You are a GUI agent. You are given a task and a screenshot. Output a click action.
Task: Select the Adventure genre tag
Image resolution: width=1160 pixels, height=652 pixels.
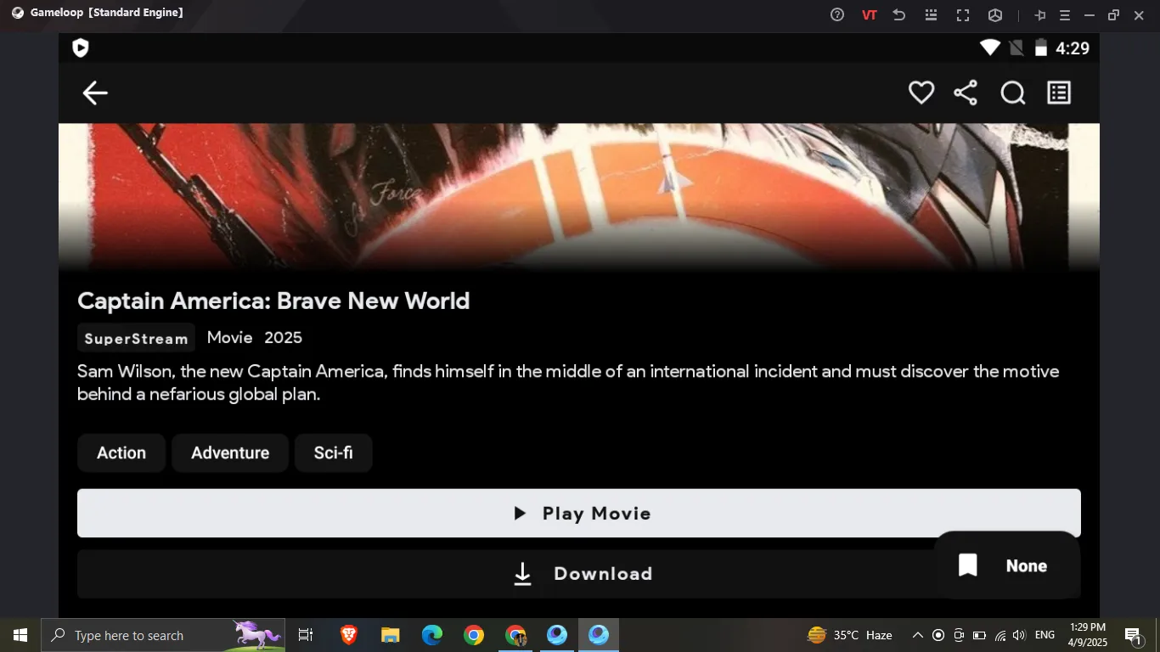point(230,452)
